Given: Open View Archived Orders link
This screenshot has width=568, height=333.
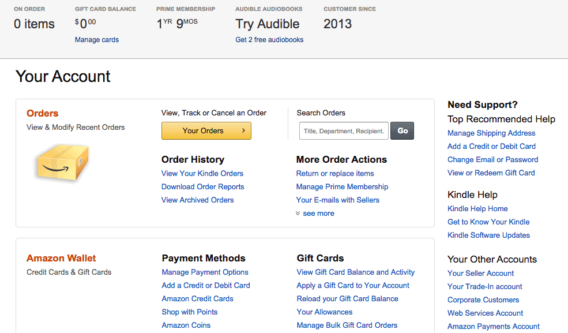Looking at the screenshot, I should point(198,200).
